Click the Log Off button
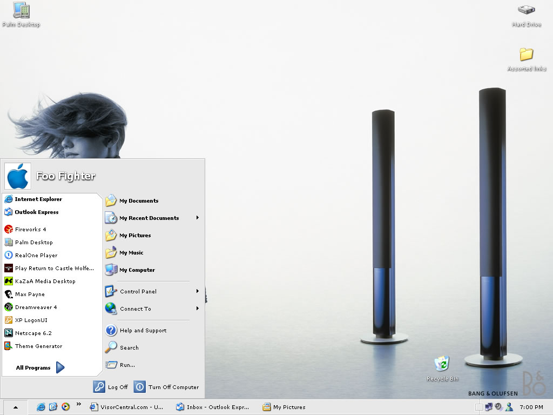This screenshot has height=415, width=553. 111,387
